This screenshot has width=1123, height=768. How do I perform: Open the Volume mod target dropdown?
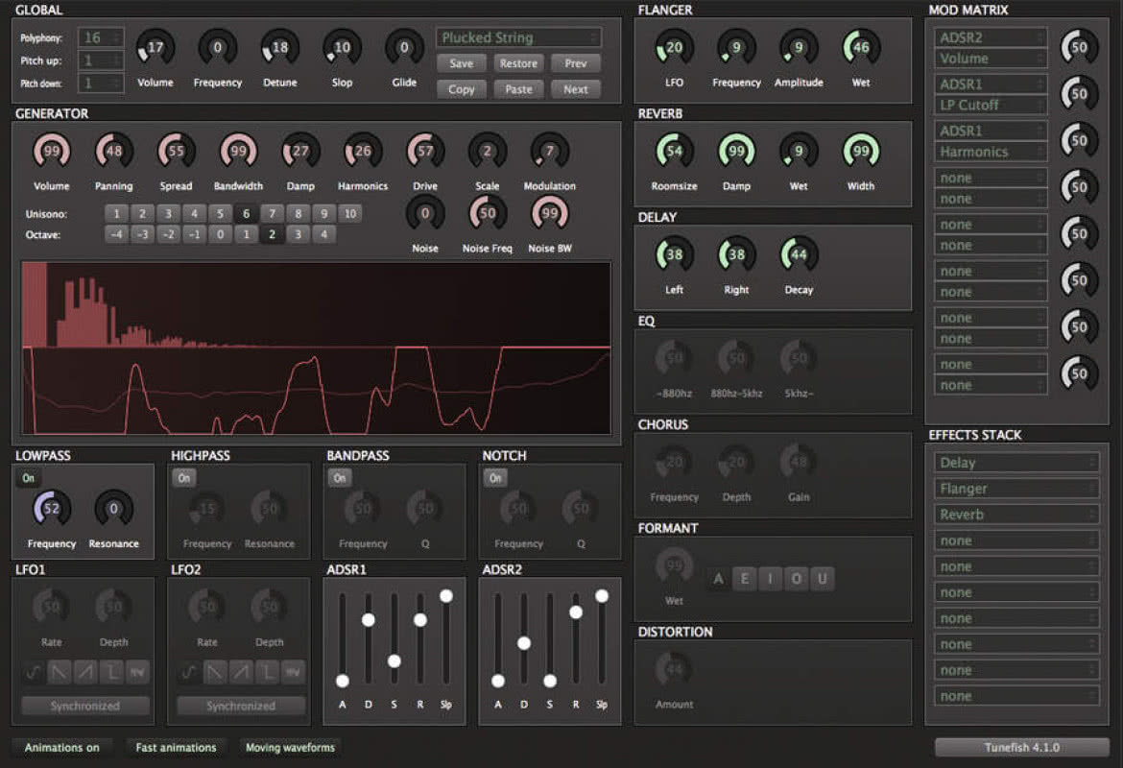coord(991,58)
